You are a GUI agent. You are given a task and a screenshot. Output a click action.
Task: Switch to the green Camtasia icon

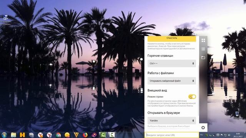(x=103, y=135)
